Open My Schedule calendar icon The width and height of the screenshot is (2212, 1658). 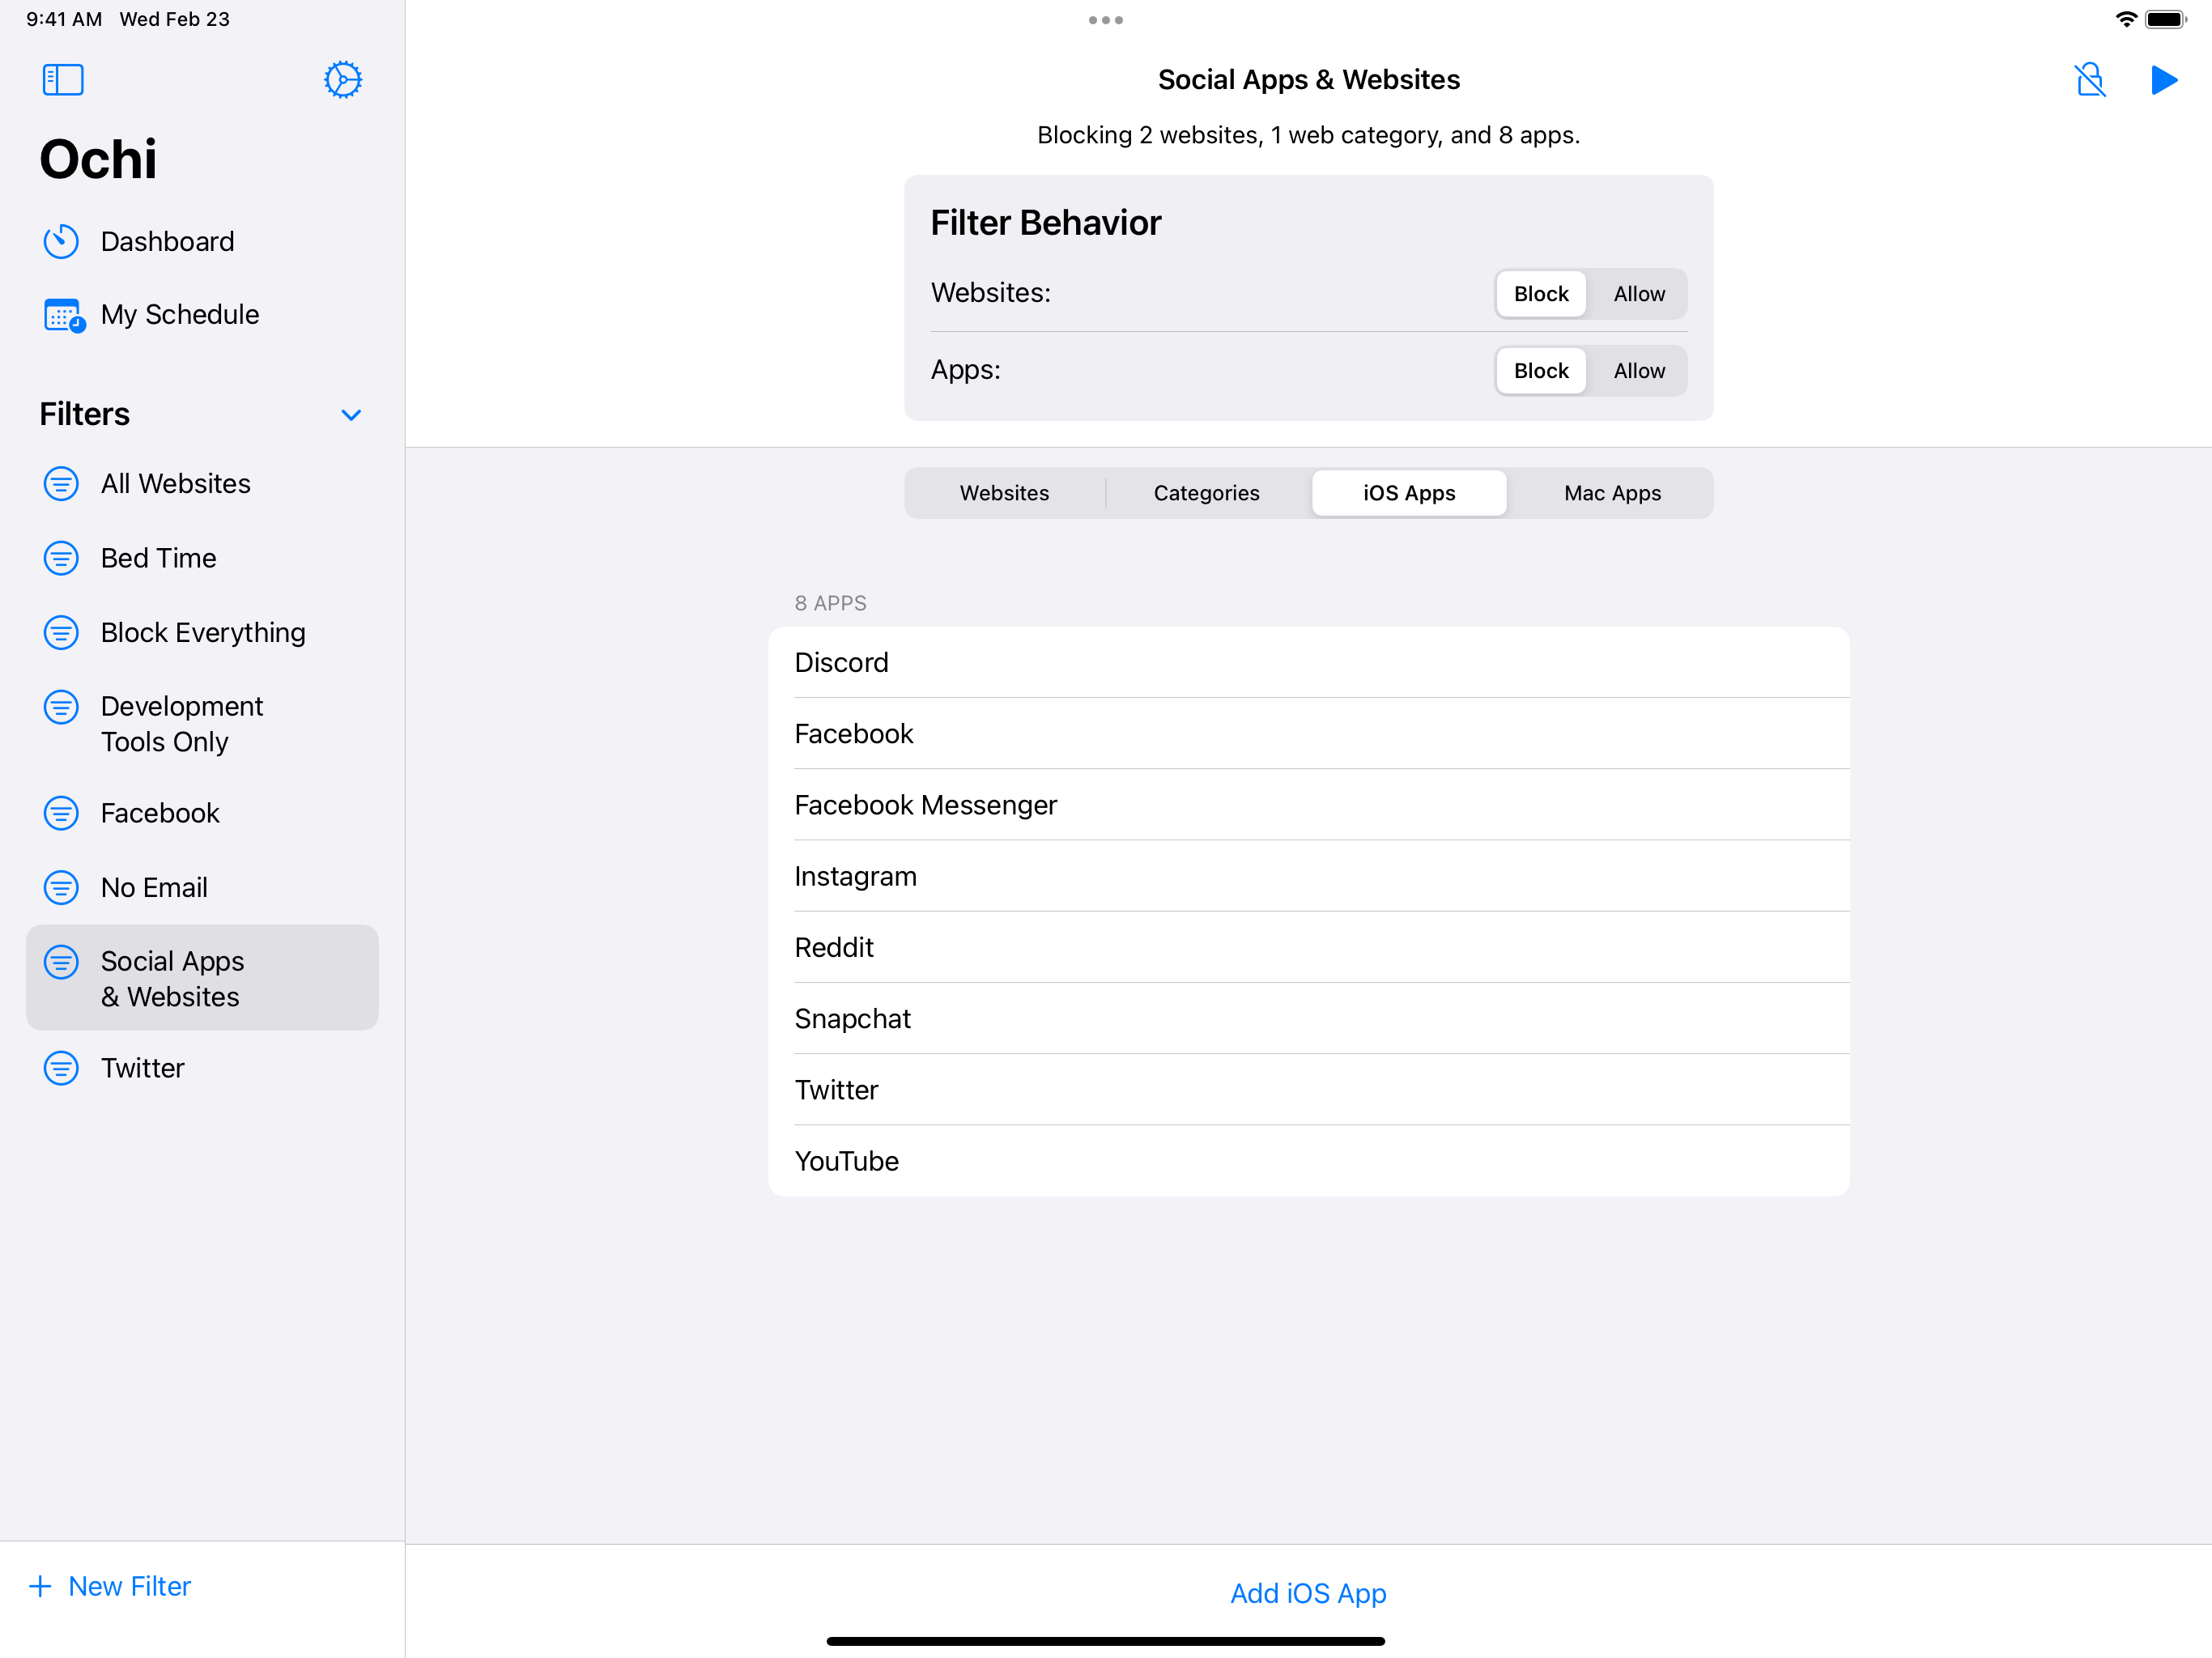pos(63,315)
